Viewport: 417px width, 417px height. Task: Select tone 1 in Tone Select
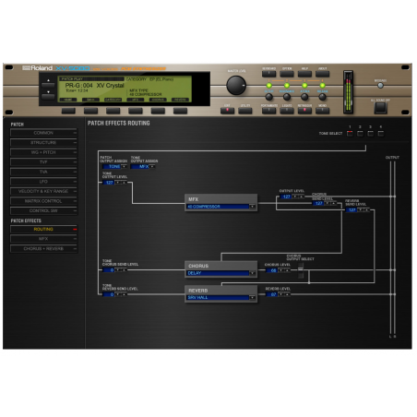350,133
